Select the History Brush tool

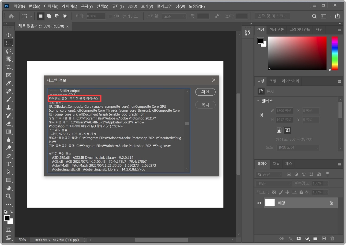click(9, 116)
